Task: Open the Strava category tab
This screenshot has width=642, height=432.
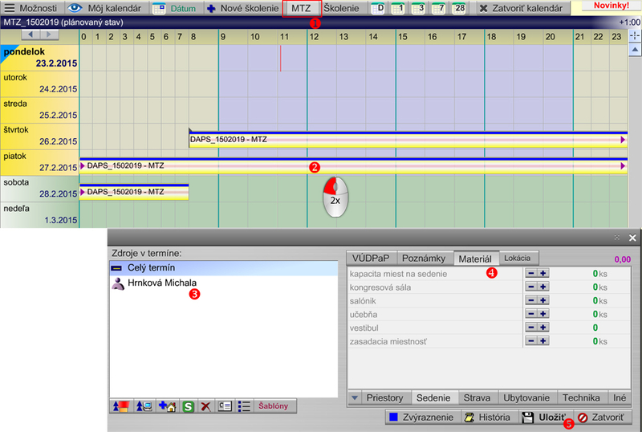Action: [x=478, y=397]
